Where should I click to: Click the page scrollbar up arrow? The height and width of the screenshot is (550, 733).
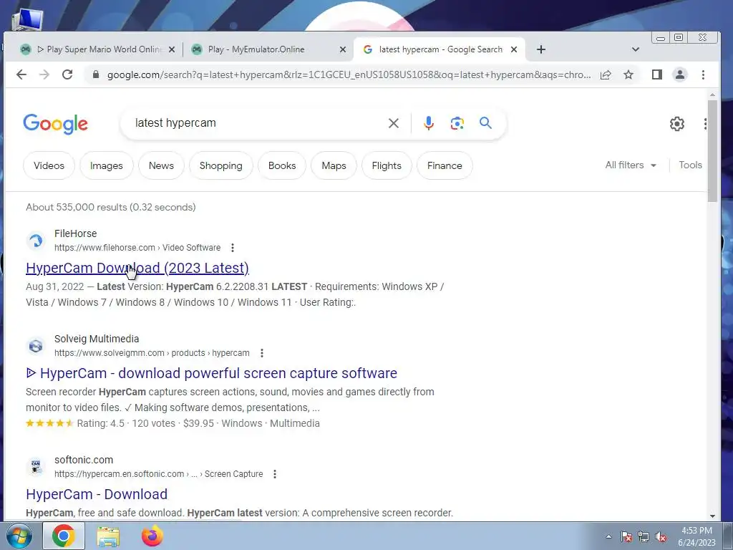click(712, 95)
